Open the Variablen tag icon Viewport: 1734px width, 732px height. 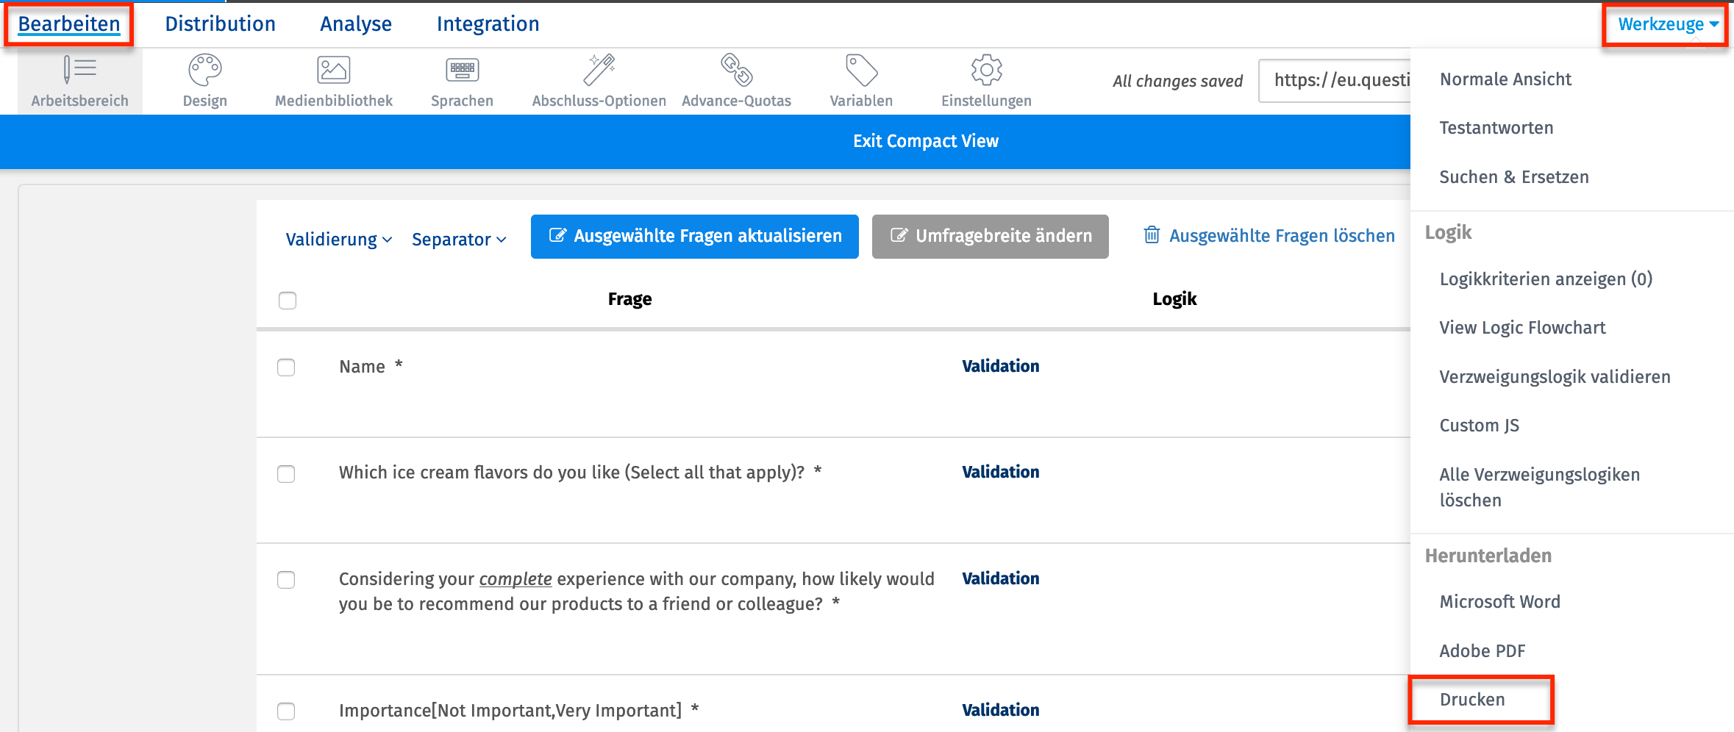click(861, 71)
